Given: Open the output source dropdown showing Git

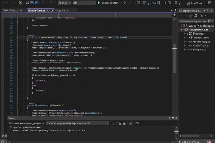Looking at the screenshot, I should [77, 123].
